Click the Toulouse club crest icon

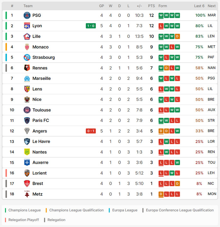tap(27, 110)
